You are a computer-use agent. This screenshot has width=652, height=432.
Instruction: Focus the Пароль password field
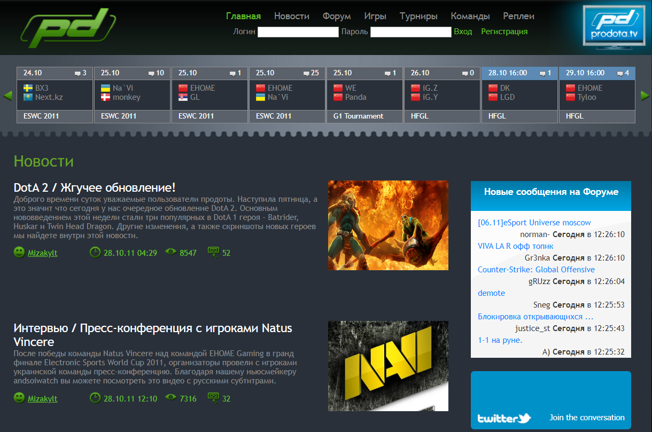pos(410,32)
